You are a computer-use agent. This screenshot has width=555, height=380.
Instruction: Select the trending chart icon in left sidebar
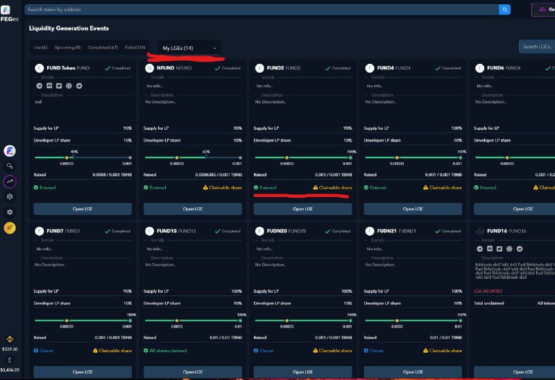pyautogui.click(x=10, y=182)
